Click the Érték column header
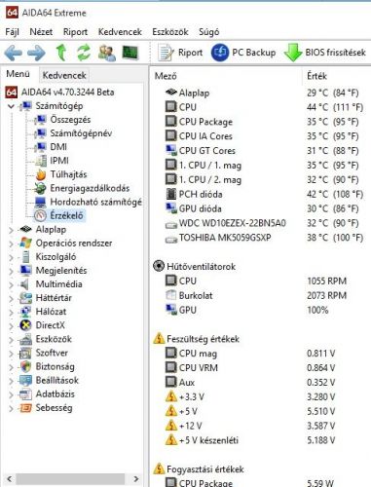Viewport: 371px width, 487px height. 316,76
